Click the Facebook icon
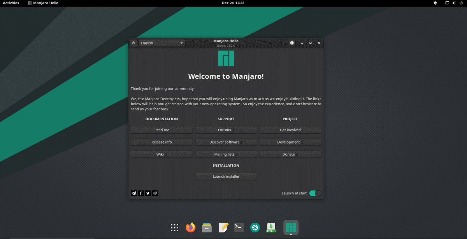 (x=141, y=193)
